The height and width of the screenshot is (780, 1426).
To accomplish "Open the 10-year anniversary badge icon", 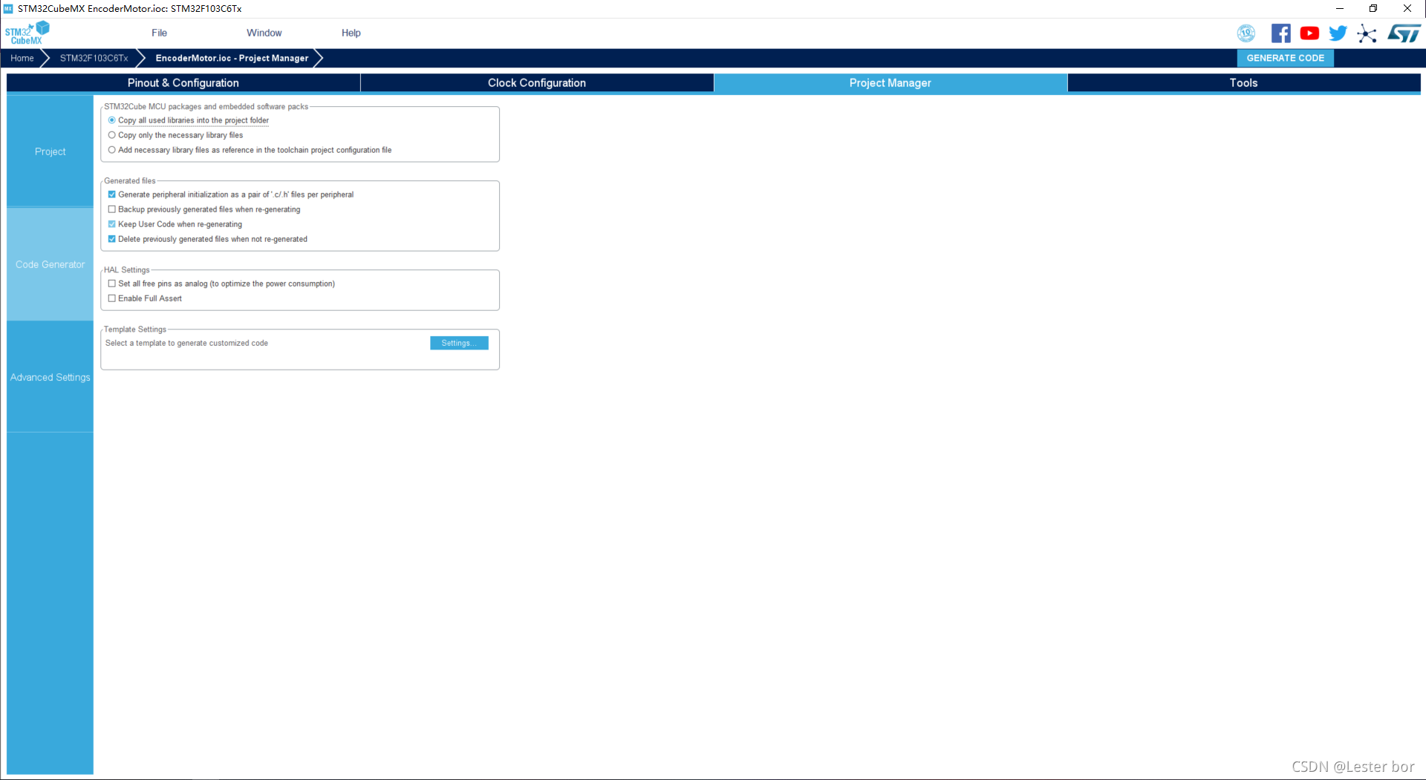I will pos(1246,33).
